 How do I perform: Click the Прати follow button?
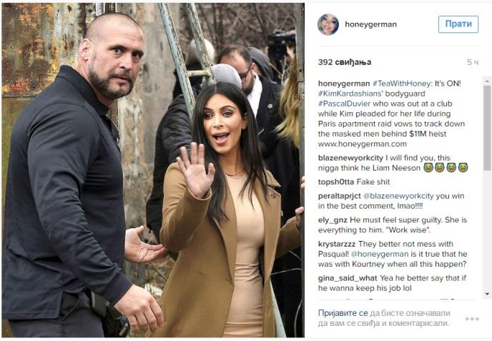pos(458,24)
